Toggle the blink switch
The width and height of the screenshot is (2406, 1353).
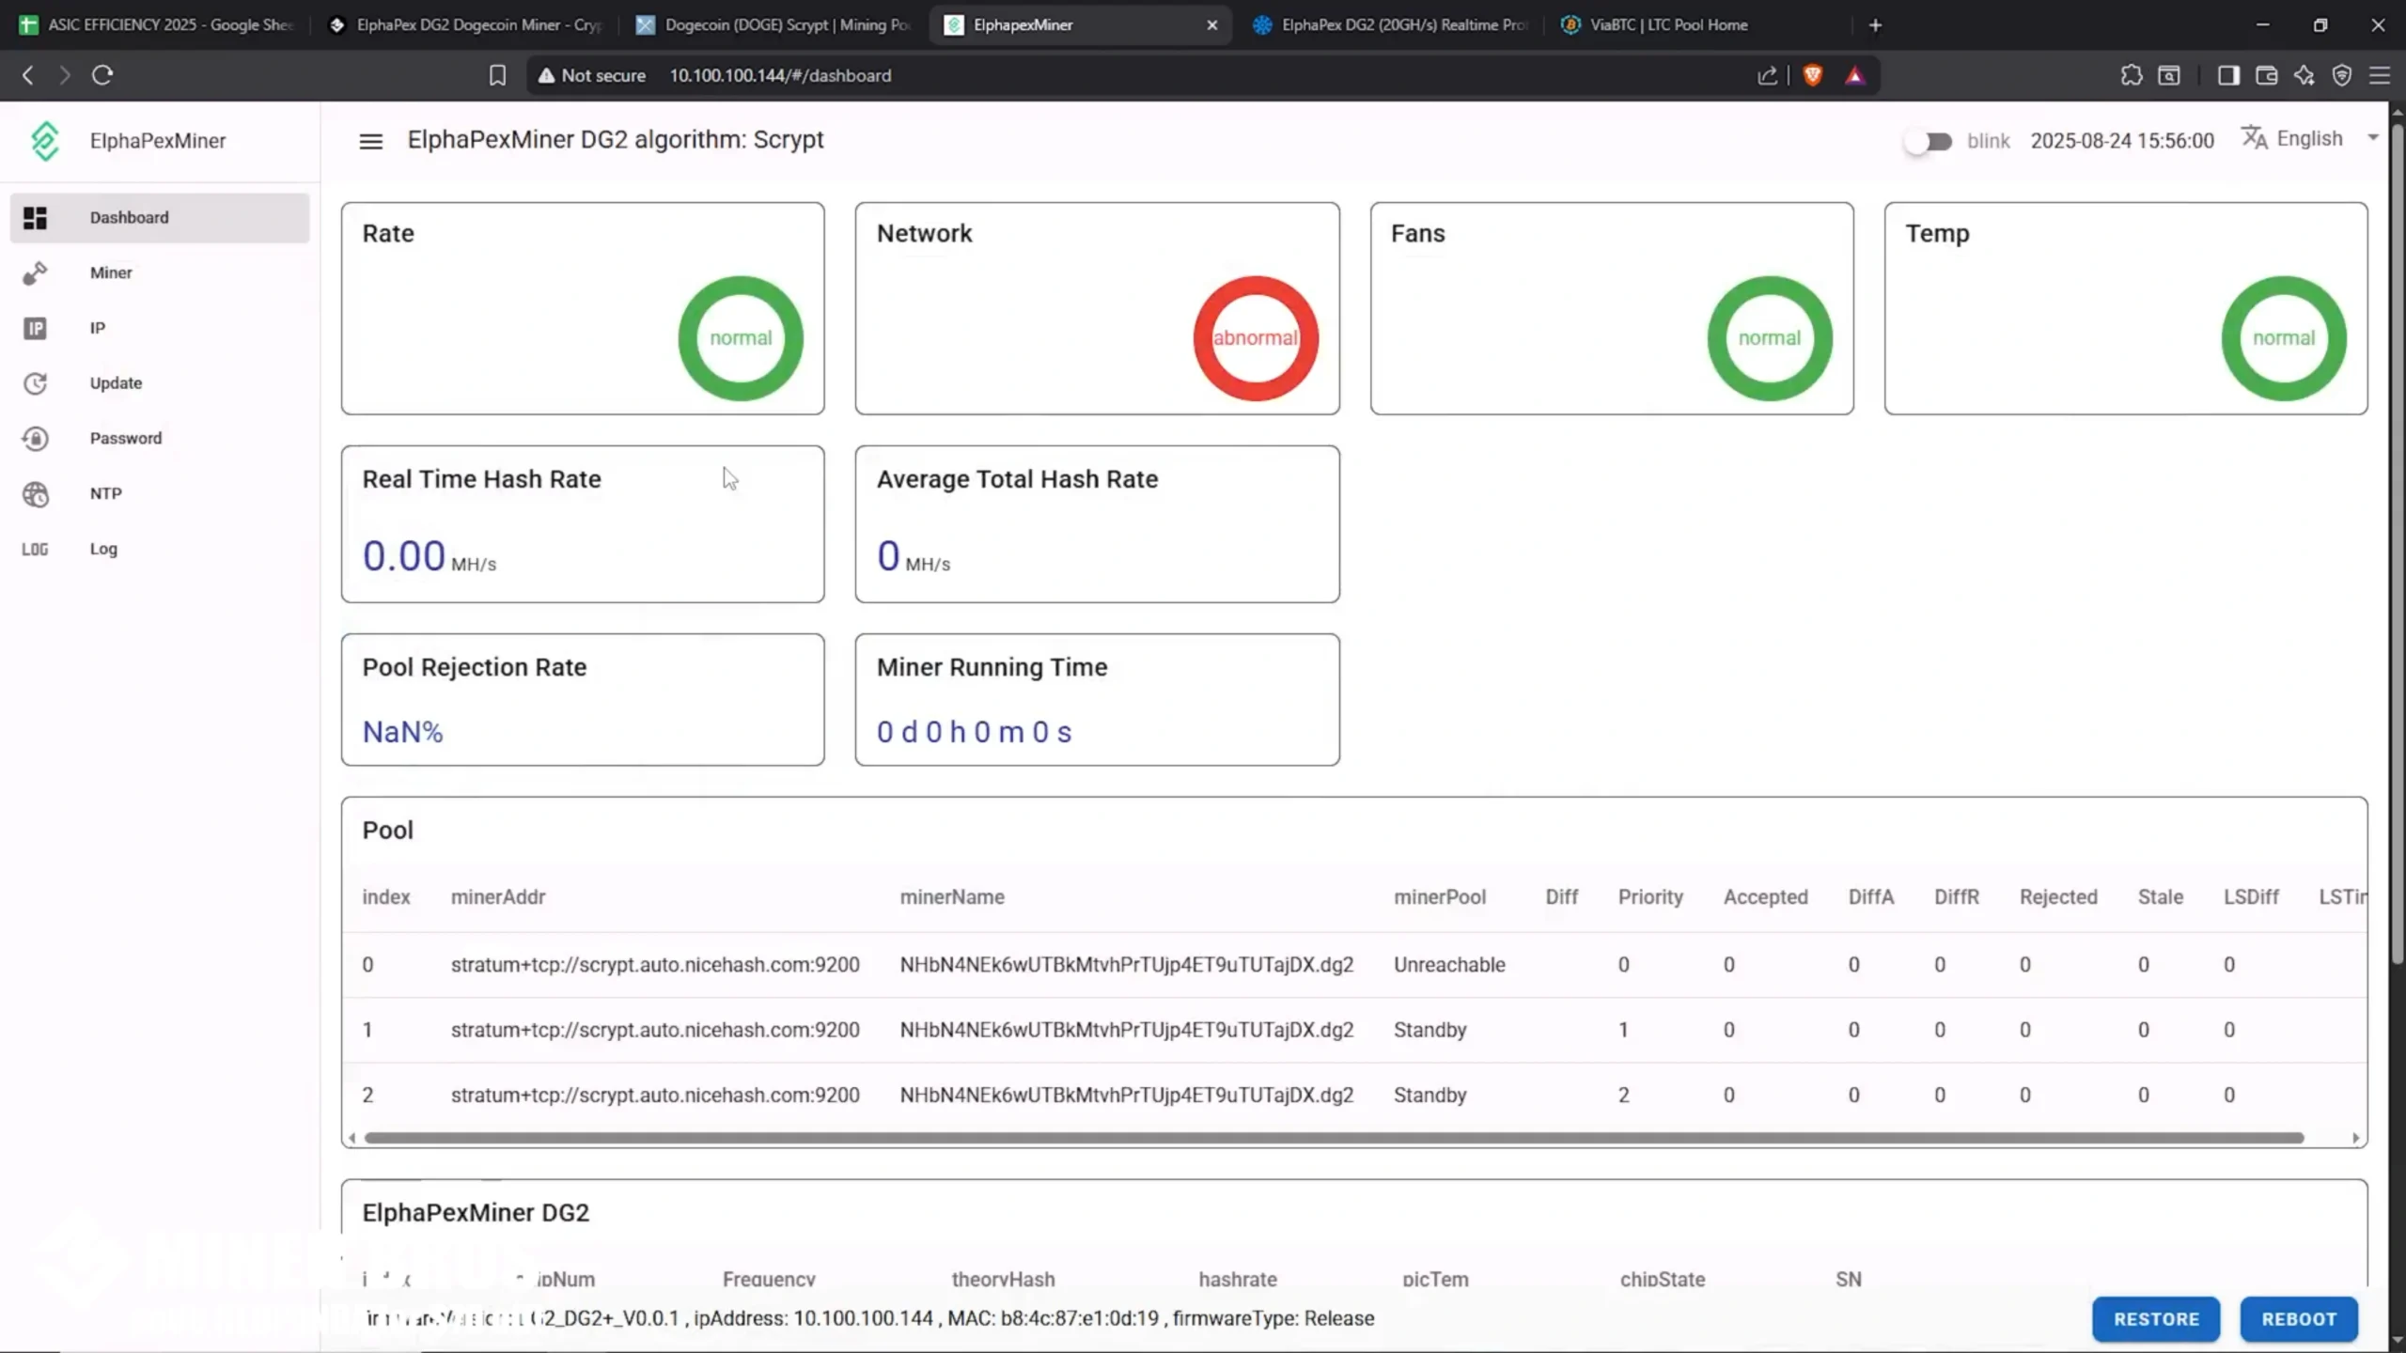click(1929, 141)
